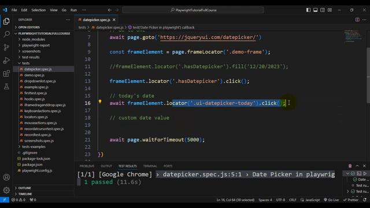Open package.json file
This screenshot has height=208, width=370.
(x=44, y=165)
